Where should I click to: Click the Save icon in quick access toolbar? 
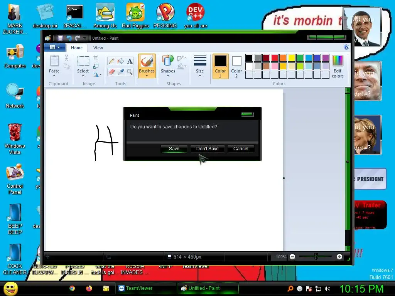click(x=60, y=38)
